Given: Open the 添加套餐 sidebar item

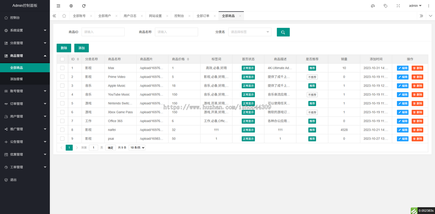Looking at the screenshot, I should [x=17, y=79].
